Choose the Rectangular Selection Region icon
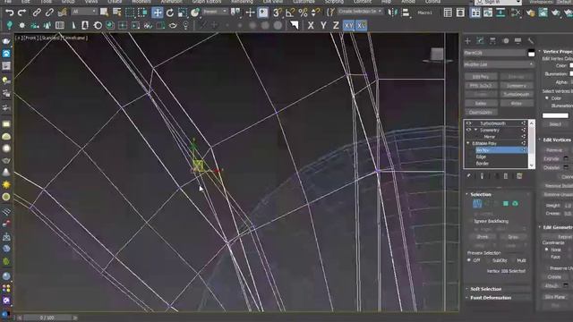 [129, 13]
